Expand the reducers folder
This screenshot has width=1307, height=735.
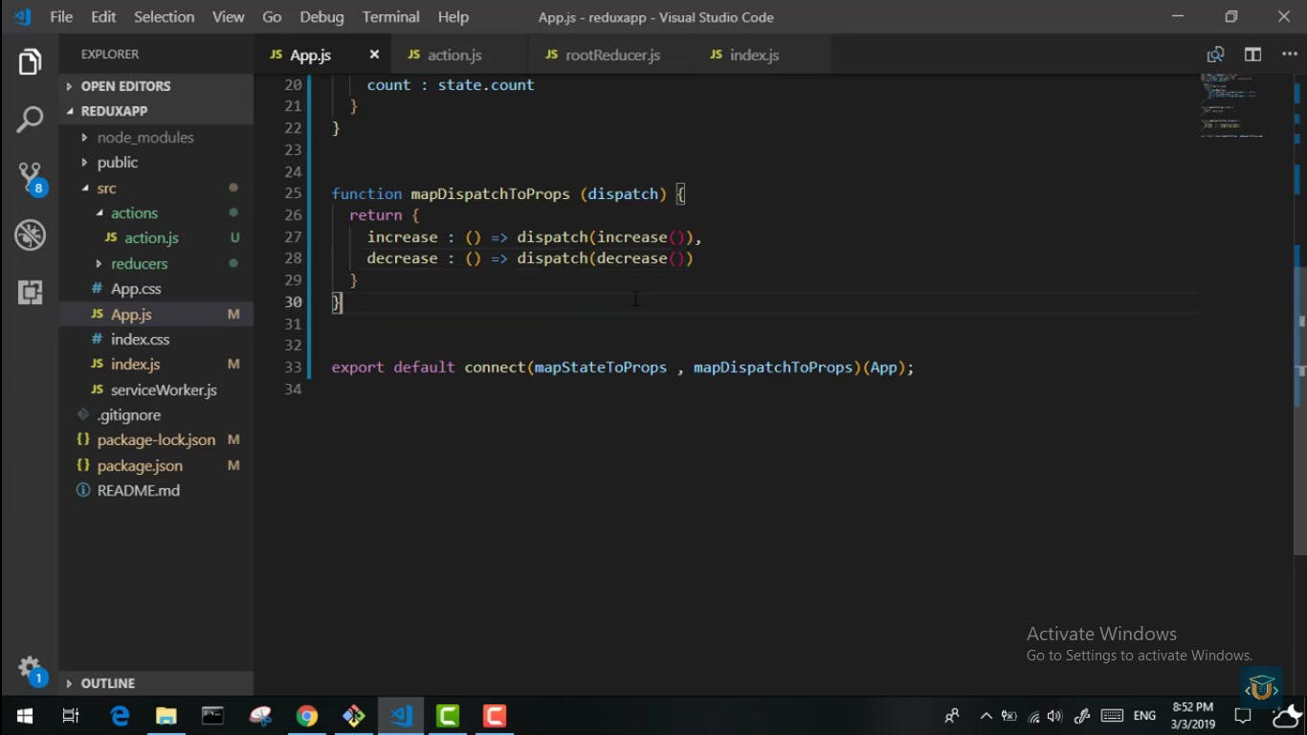[139, 264]
